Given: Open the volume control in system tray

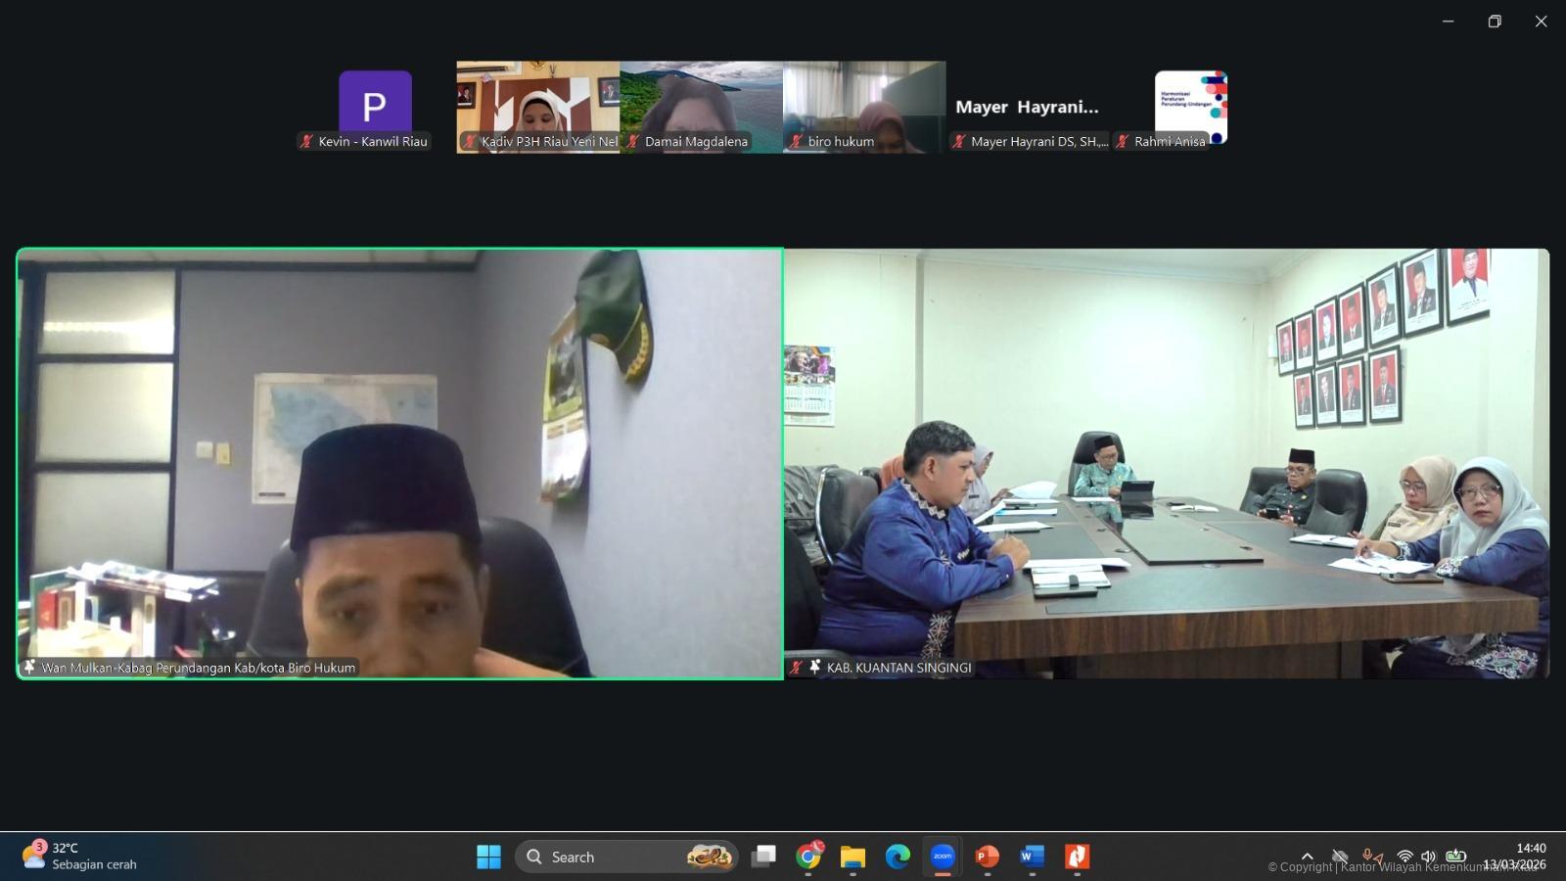Looking at the screenshot, I should click(1428, 857).
